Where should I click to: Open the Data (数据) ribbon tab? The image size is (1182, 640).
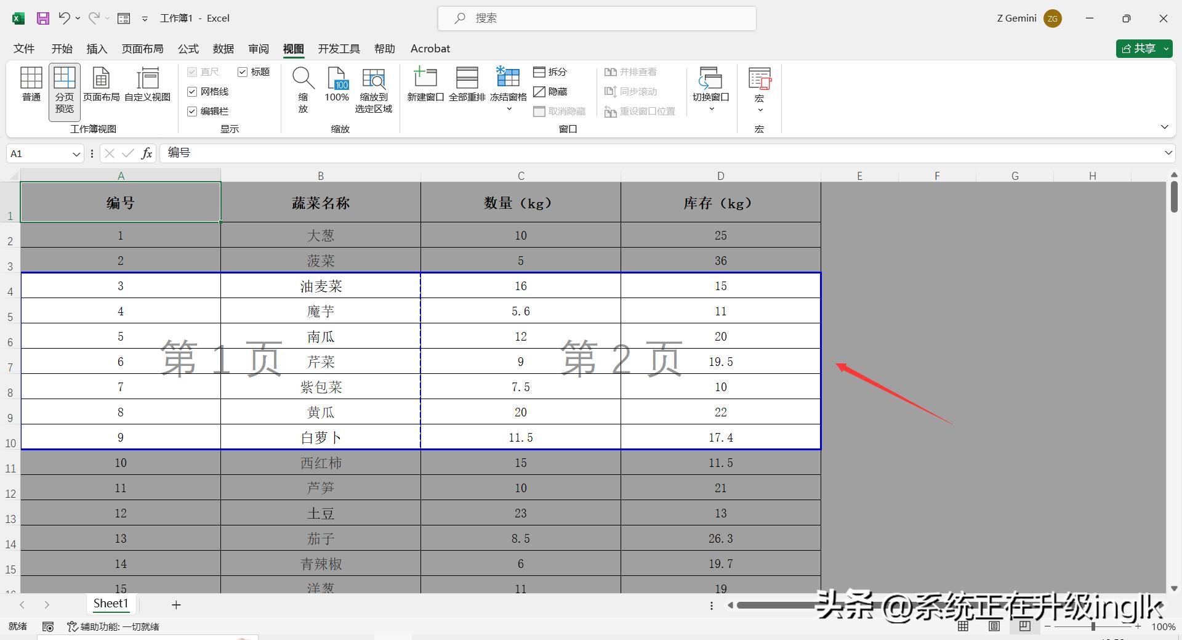pyautogui.click(x=223, y=49)
